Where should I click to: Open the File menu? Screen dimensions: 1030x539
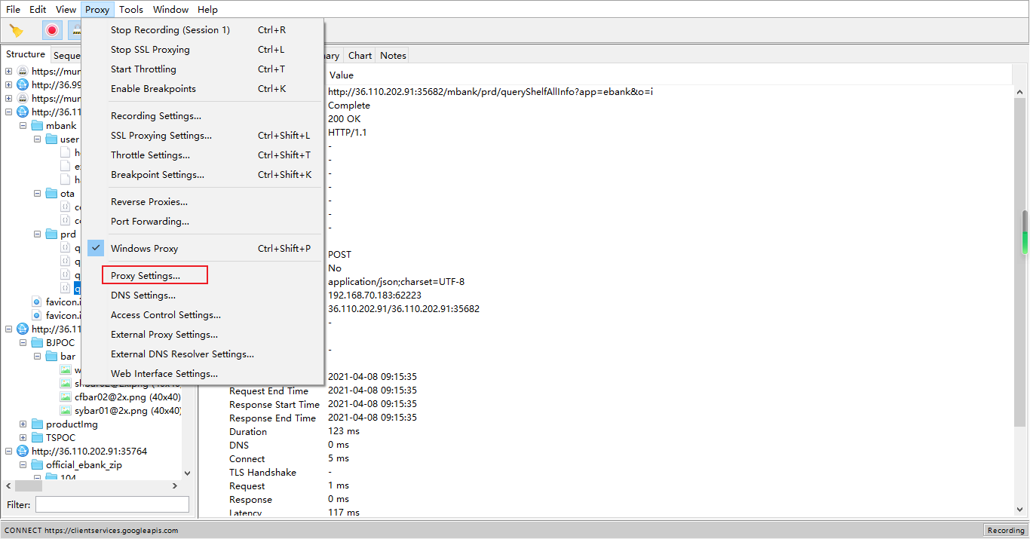(14, 10)
